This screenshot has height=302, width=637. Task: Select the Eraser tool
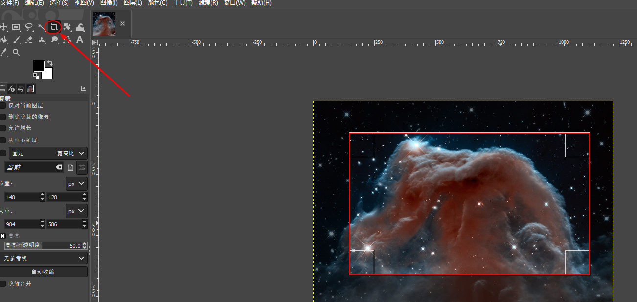[x=29, y=40]
